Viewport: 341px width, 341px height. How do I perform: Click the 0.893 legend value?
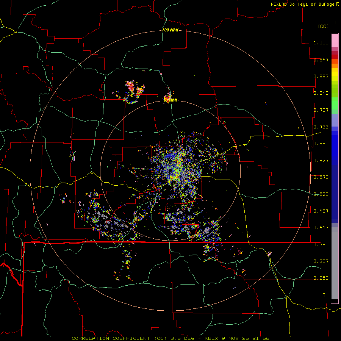pos(321,76)
